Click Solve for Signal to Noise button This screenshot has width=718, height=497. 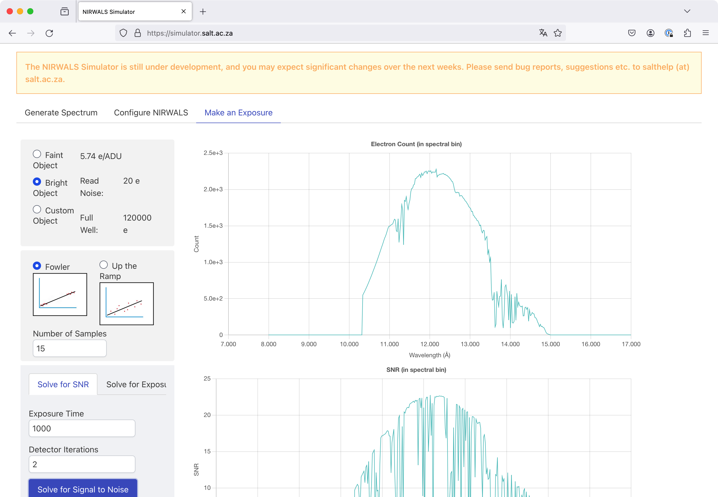(83, 488)
